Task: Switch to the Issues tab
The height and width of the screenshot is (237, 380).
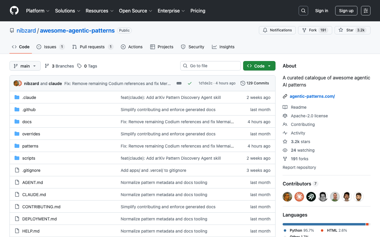Action: pos(50,47)
